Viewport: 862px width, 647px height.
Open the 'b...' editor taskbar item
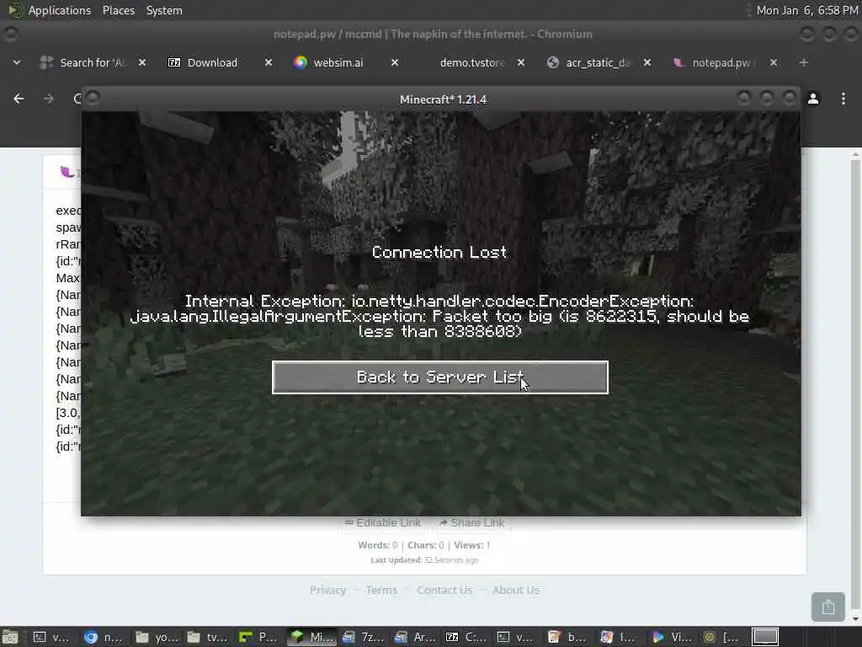(x=568, y=637)
